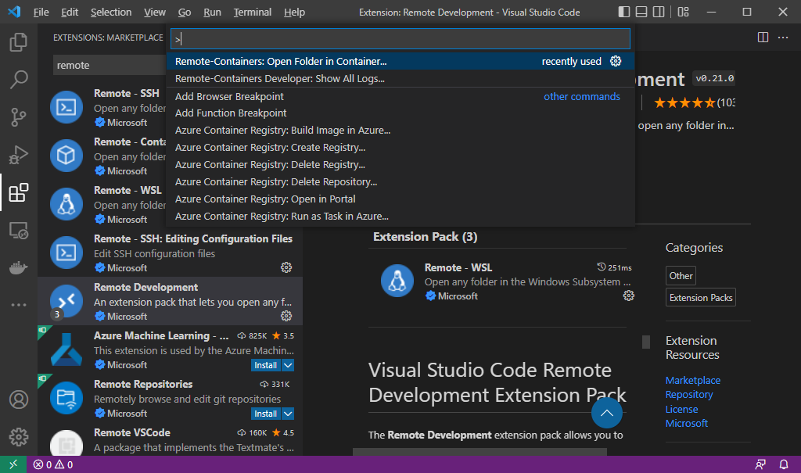Image resolution: width=801 pixels, height=473 pixels.
Task: Open Customize Layout button
Action: (x=683, y=12)
